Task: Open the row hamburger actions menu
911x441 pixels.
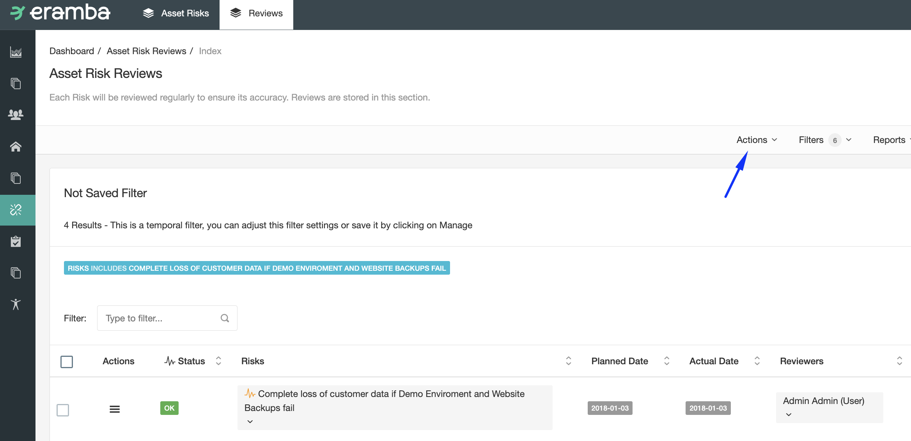Action: pos(115,409)
